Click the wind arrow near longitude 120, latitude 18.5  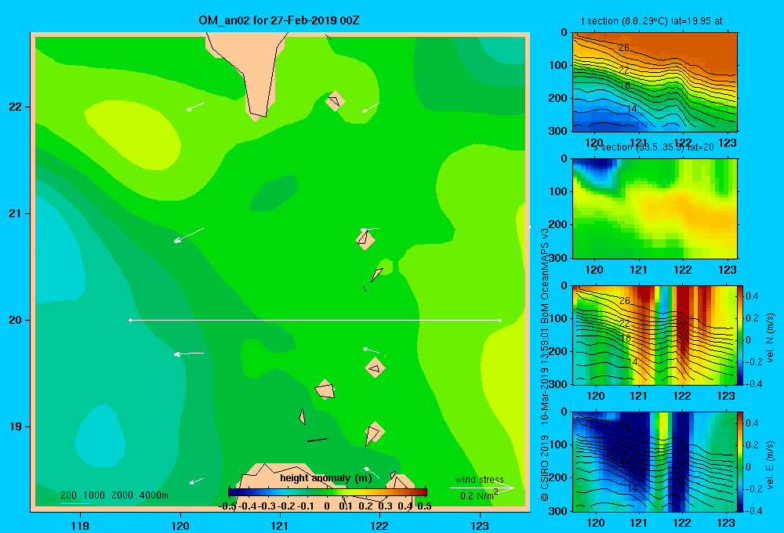197,481
